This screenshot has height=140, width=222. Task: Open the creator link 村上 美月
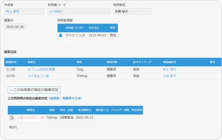(x=13, y=11)
